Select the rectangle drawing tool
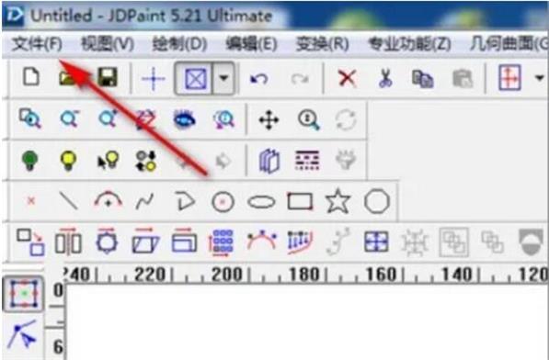The height and width of the screenshot is (360, 549). (x=300, y=202)
